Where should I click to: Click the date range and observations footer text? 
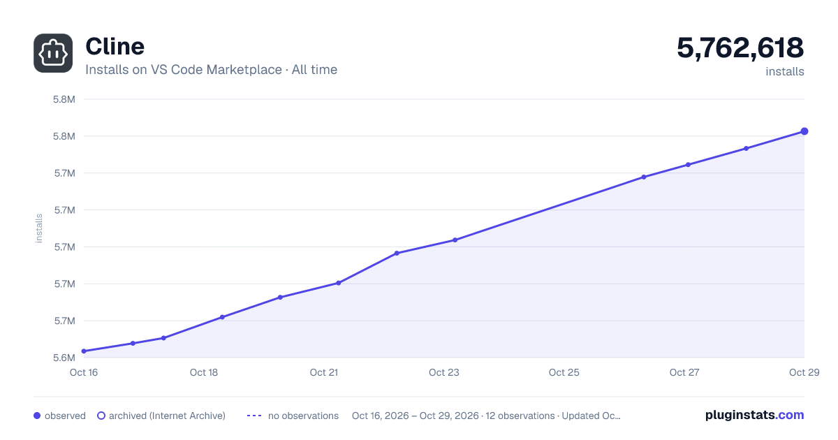coord(486,416)
